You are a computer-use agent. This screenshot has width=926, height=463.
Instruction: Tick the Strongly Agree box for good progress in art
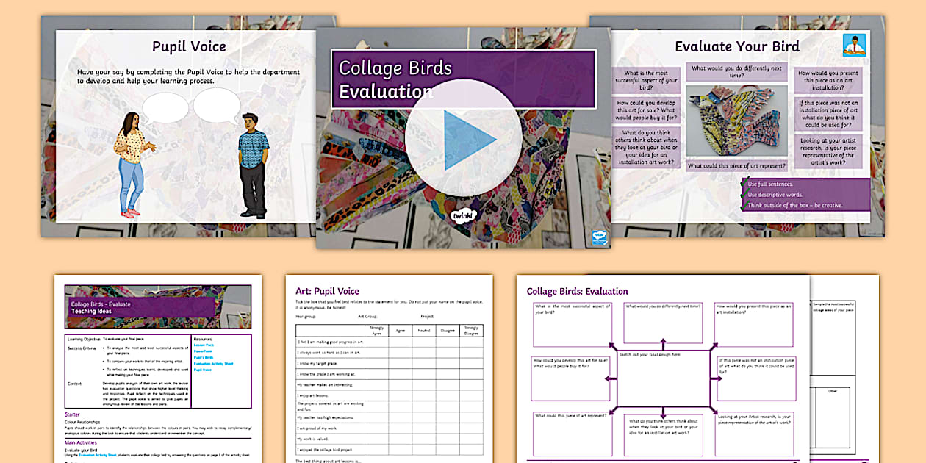[x=376, y=342]
